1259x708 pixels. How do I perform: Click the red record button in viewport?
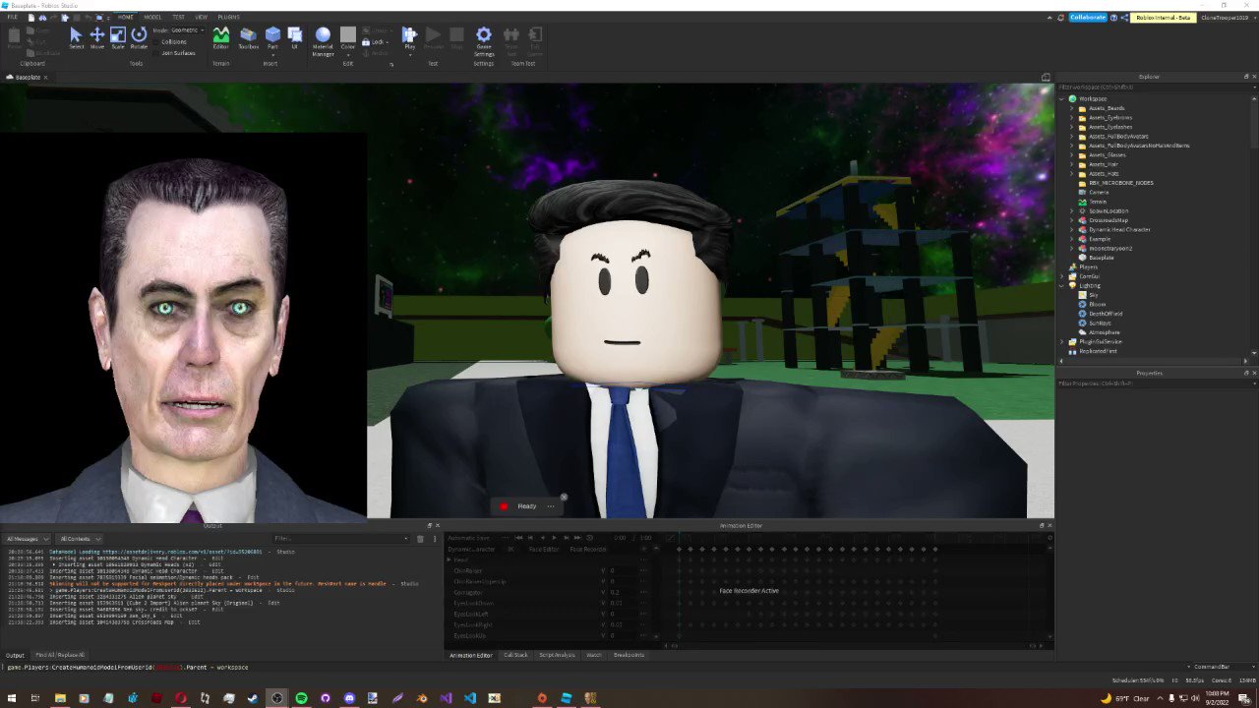click(x=504, y=506)
